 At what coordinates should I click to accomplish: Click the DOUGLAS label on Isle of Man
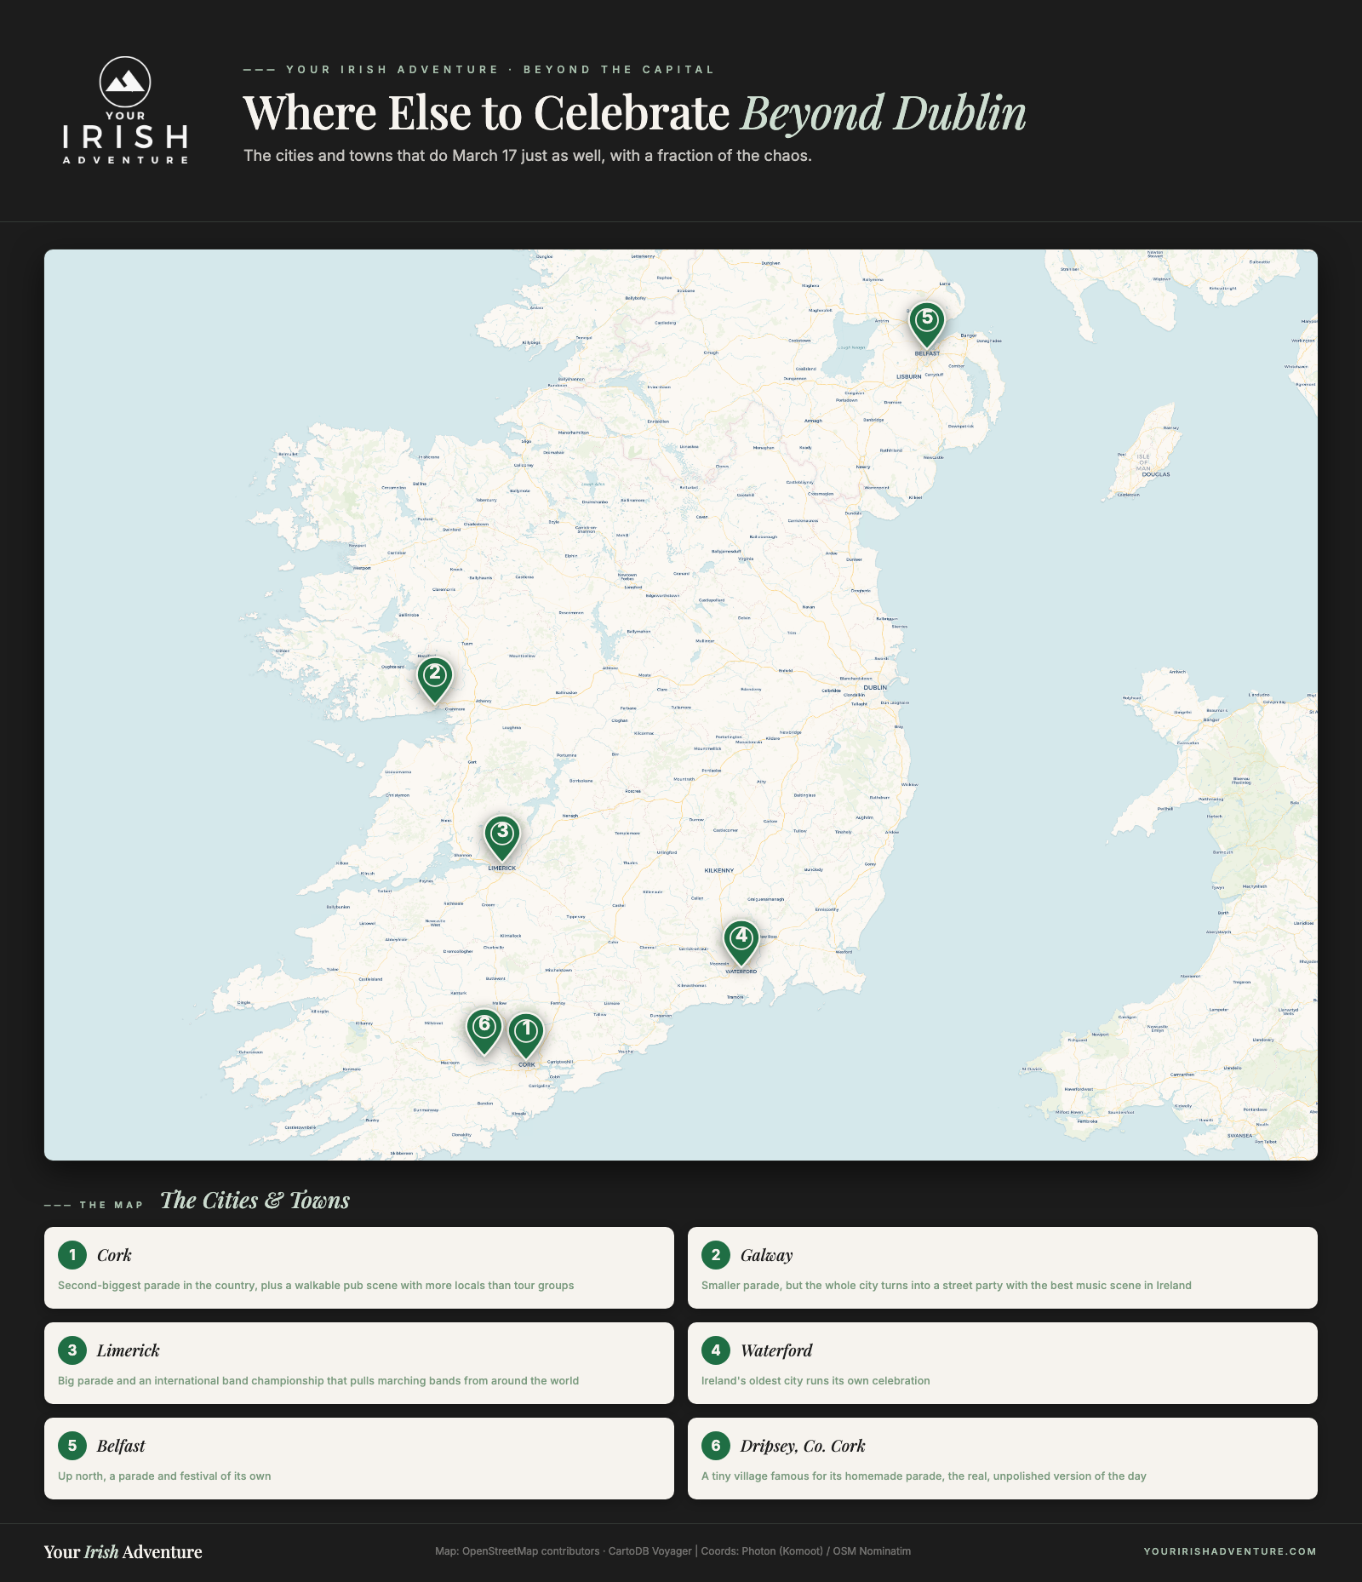pos(1156,474)
